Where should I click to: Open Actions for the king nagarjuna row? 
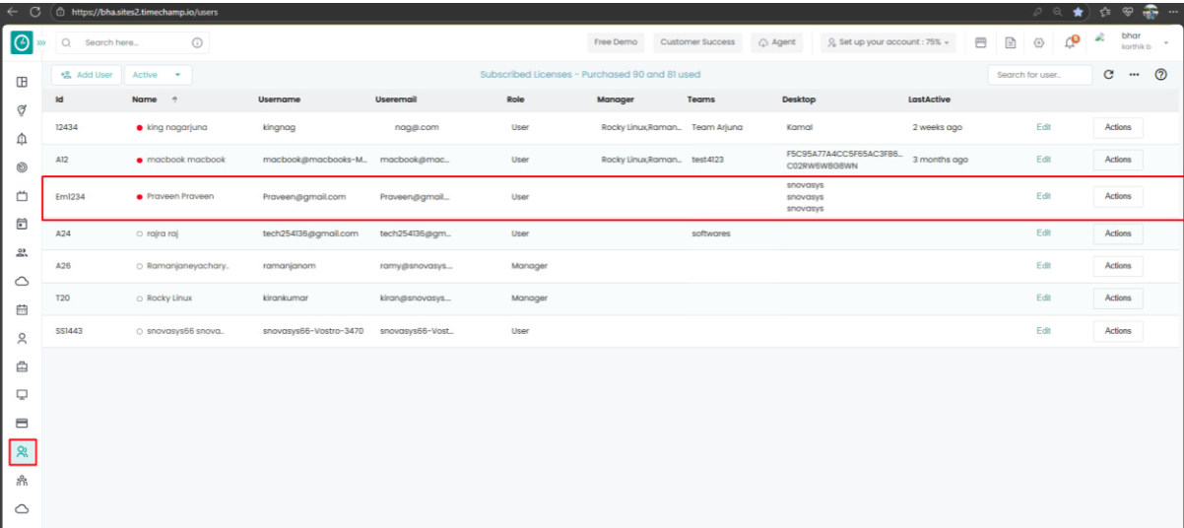point(1118,127)
